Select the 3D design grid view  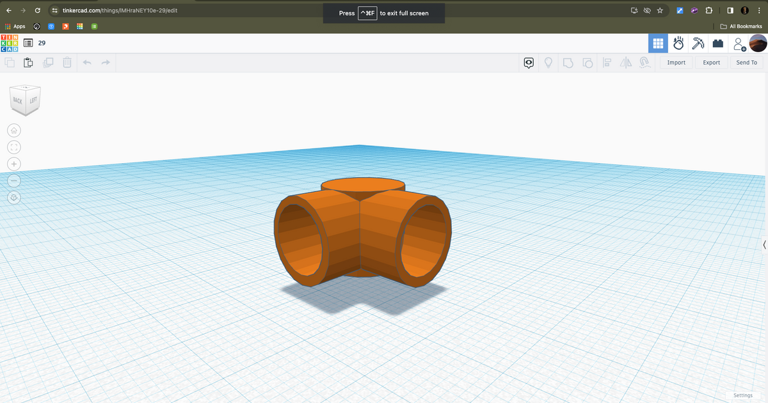click(658, 43)
